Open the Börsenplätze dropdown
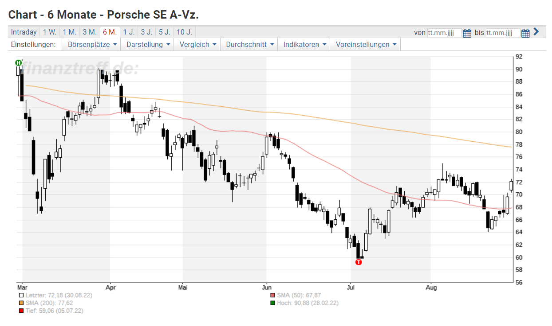Viewport: 552px width, 326px height. pyautogui.click(x=92, y=44)
